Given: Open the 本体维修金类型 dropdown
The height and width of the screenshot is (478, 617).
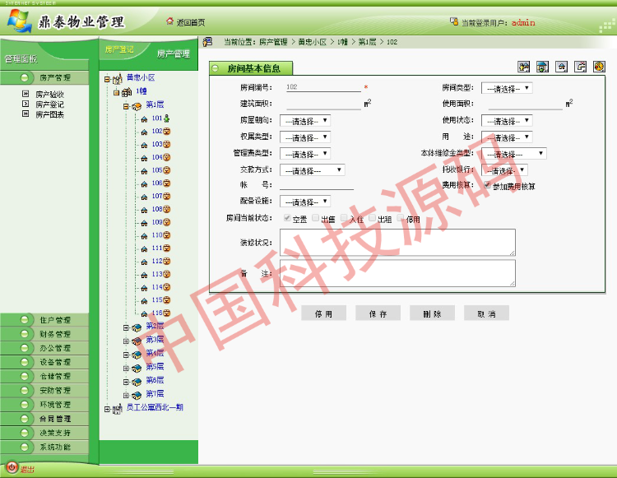Looking at the screenshot, I should [514, 154].
